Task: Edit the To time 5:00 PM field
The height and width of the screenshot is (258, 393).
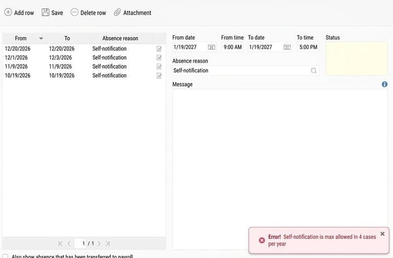Action: (308, 47)
